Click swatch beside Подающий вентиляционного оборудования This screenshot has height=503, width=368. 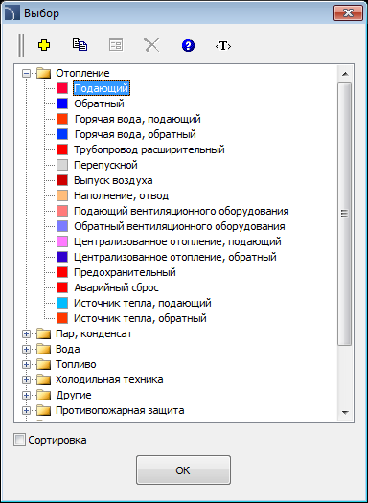pos(62,211)
